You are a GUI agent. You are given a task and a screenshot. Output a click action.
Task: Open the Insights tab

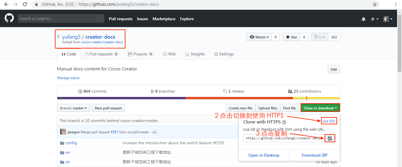tap(195, 54)
